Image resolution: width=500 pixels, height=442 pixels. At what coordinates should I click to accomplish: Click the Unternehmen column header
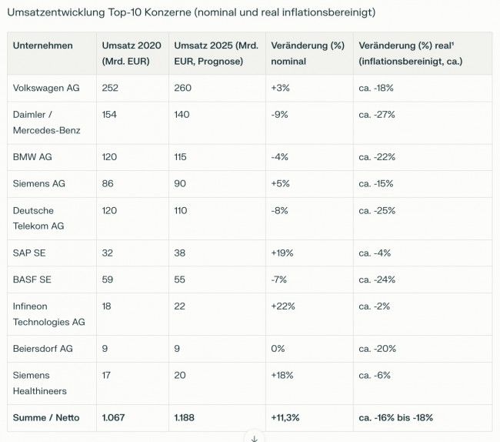43,45
